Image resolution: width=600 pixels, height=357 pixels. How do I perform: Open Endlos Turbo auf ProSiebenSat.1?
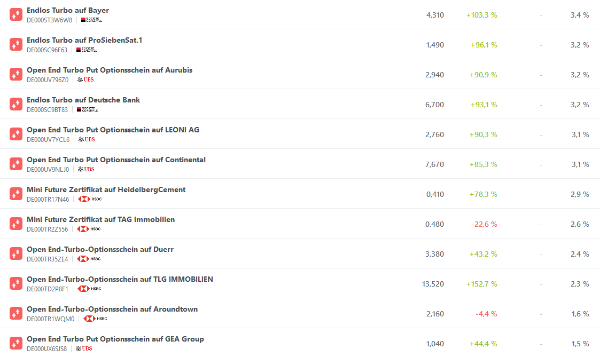click(x=84, y=40)
